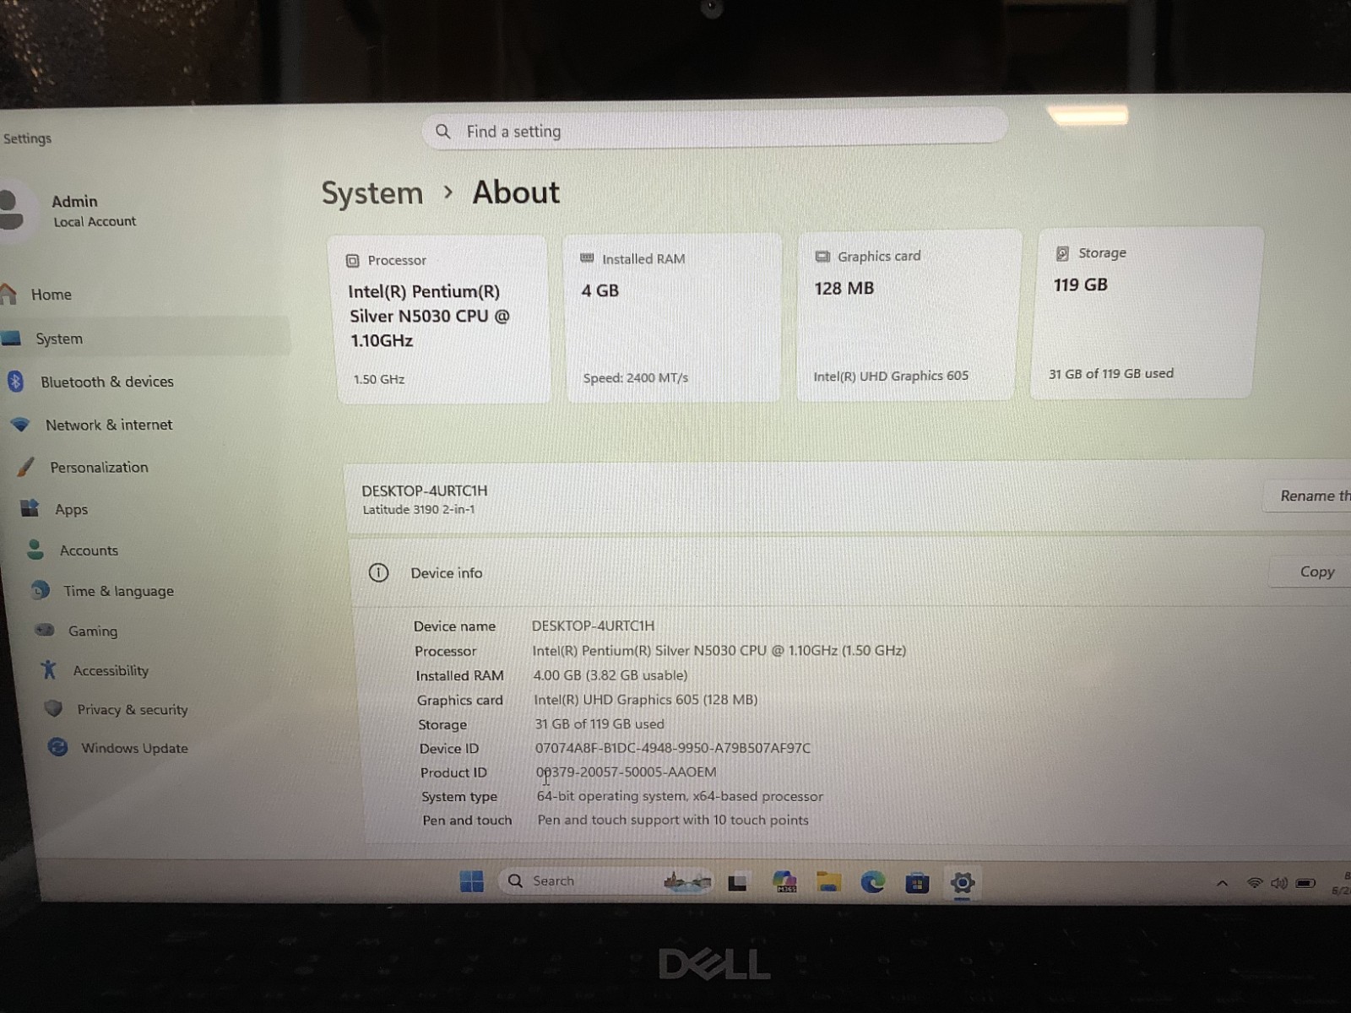Open Task View from the taskbar
1351x1013 pixels.
[x=737, y=883]
